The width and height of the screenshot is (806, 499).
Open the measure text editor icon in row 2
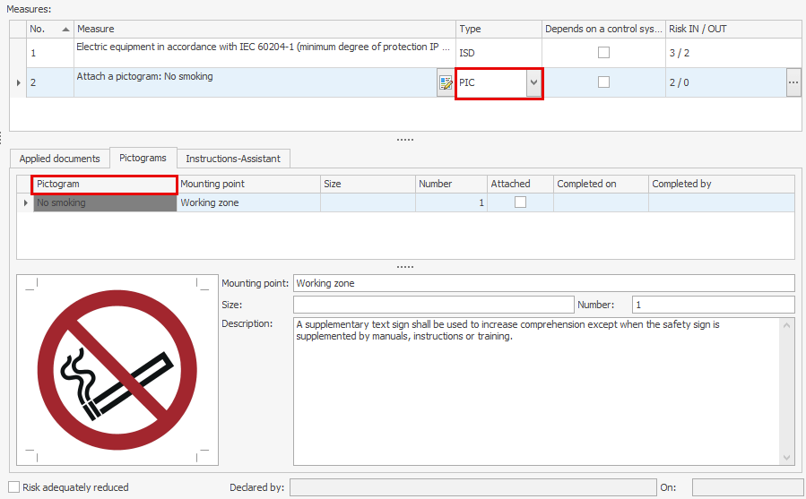pos(446,82)
